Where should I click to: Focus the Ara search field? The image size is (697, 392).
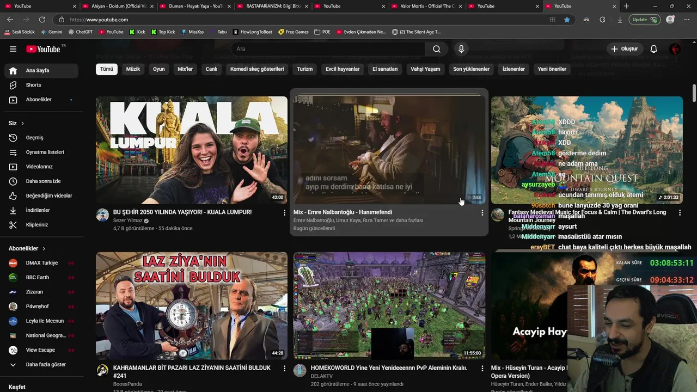coord(328,49)
